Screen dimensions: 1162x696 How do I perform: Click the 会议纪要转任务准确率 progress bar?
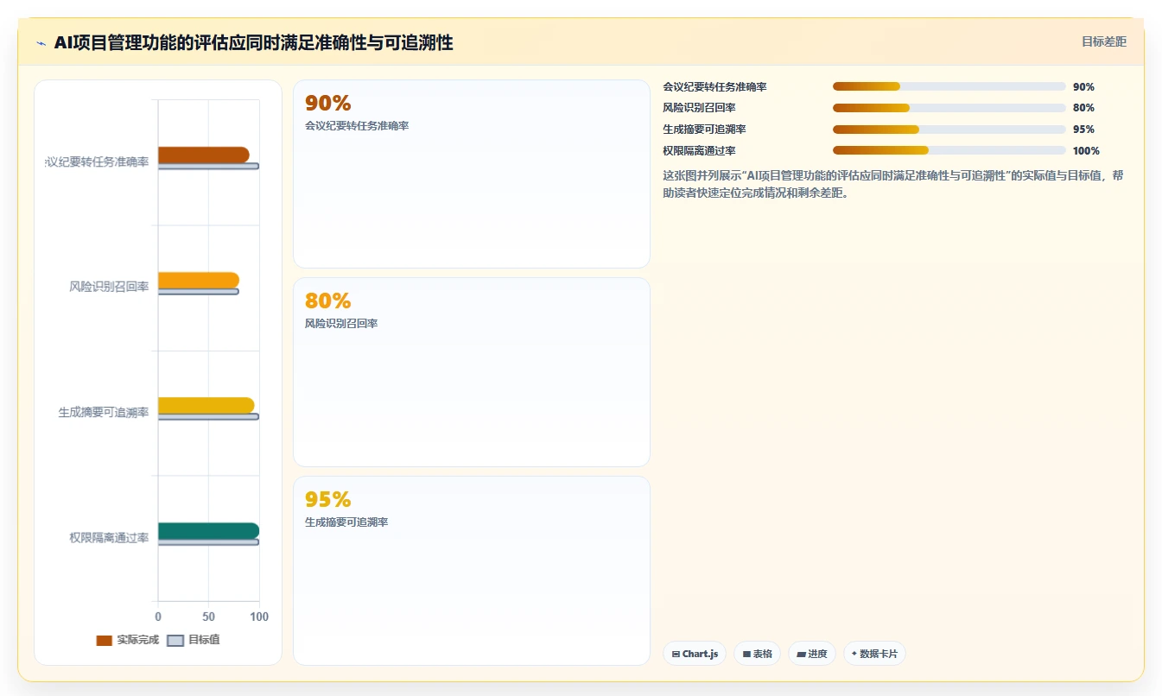tap(949, 86)
